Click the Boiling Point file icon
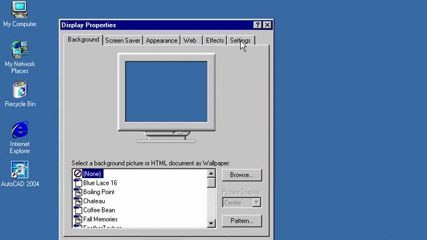427x240 pixels. pos(78,191)
